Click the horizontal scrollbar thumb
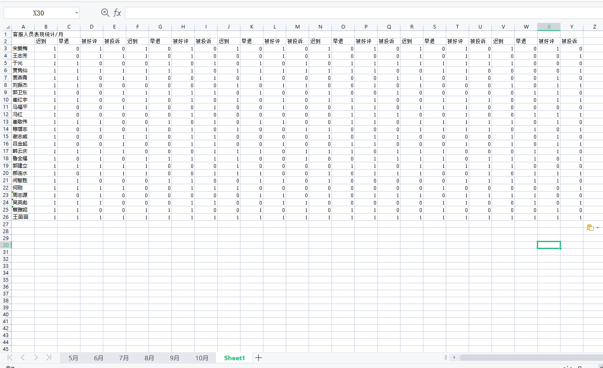The height and width of the screenshot is (368, 603). [x=531, y=357]
